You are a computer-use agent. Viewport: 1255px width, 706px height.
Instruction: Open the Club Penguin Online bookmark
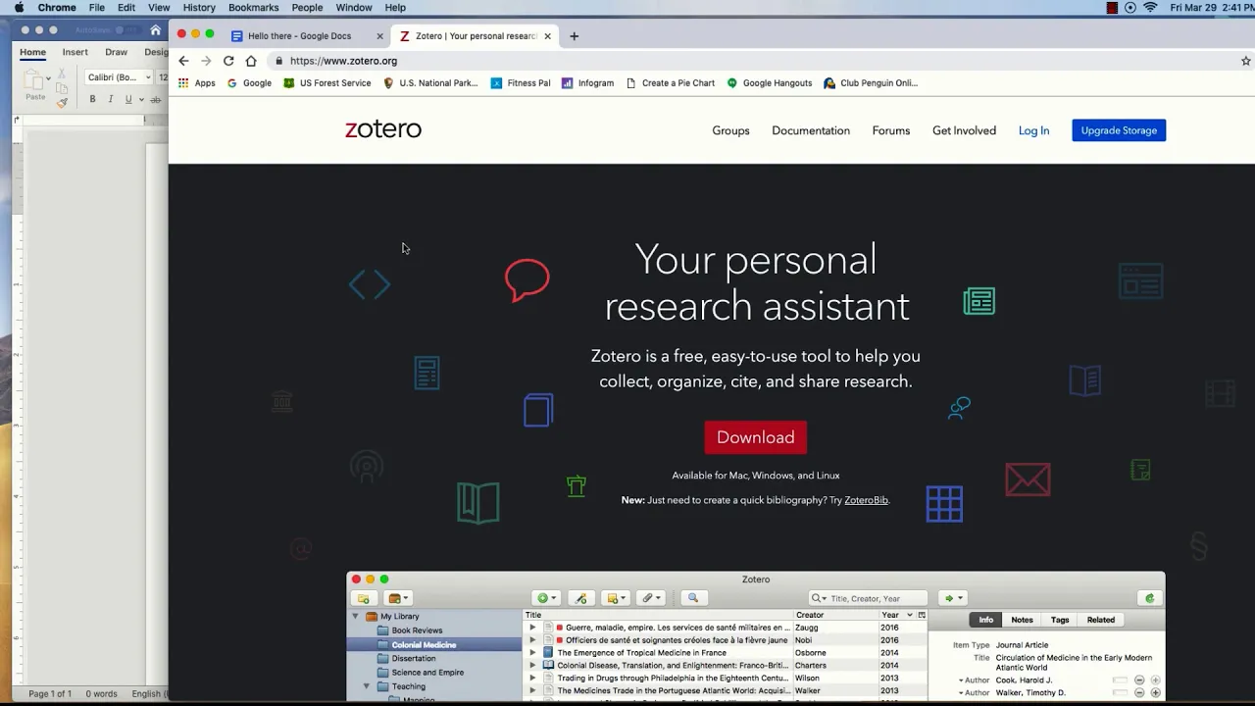coord(871,83)
